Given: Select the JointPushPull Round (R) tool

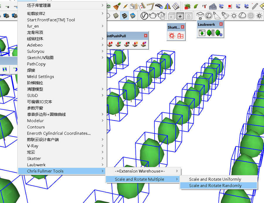Looking at the screenshot, I should (x=110, y=44).
